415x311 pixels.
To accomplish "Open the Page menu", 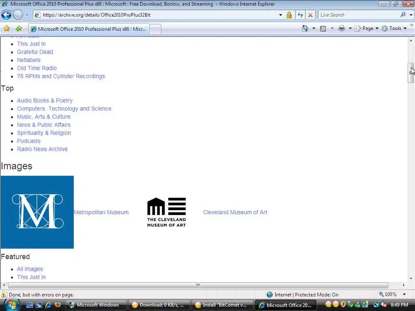I will (x=366, y=28).
